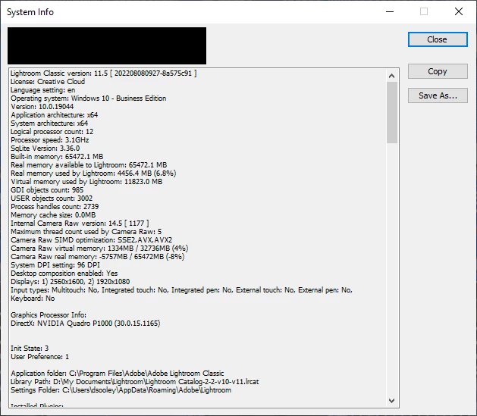
Task: Minimize the System Info window
Action: (390, 11)
